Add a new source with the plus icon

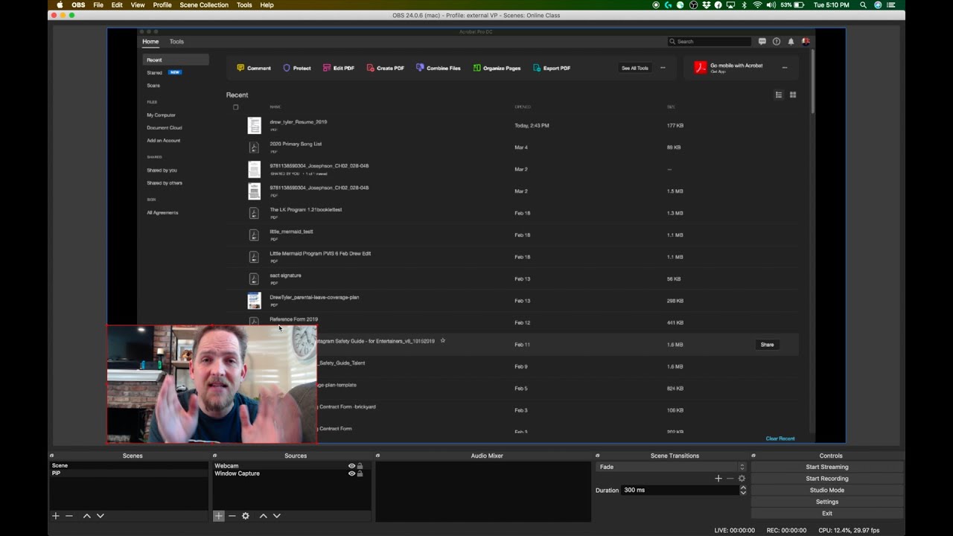[218, 516]
